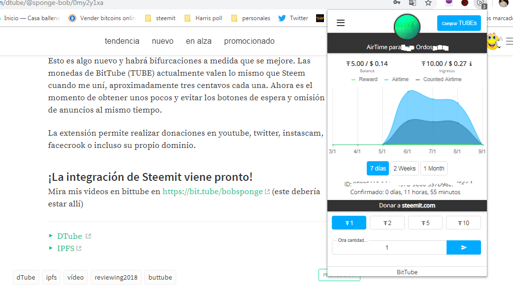Open the personales bookmarks folder

pyautogui.click(x=251, y=18)
